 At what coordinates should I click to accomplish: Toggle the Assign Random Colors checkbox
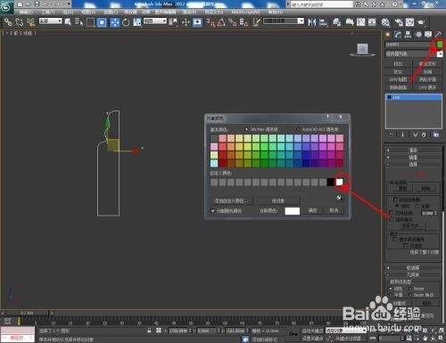coord(212,210)
